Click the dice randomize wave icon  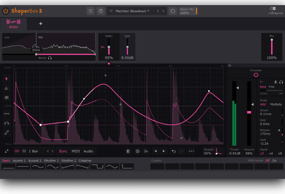(138, 151)
